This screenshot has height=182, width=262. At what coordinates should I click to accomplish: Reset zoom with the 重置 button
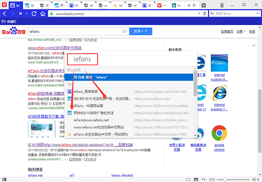click(212, 179)
